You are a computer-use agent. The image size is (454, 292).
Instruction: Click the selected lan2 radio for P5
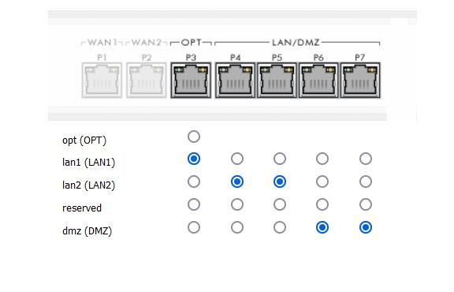280,182
